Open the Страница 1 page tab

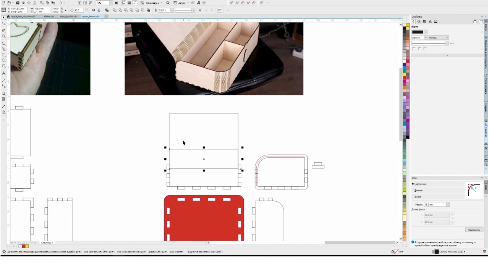47,243
